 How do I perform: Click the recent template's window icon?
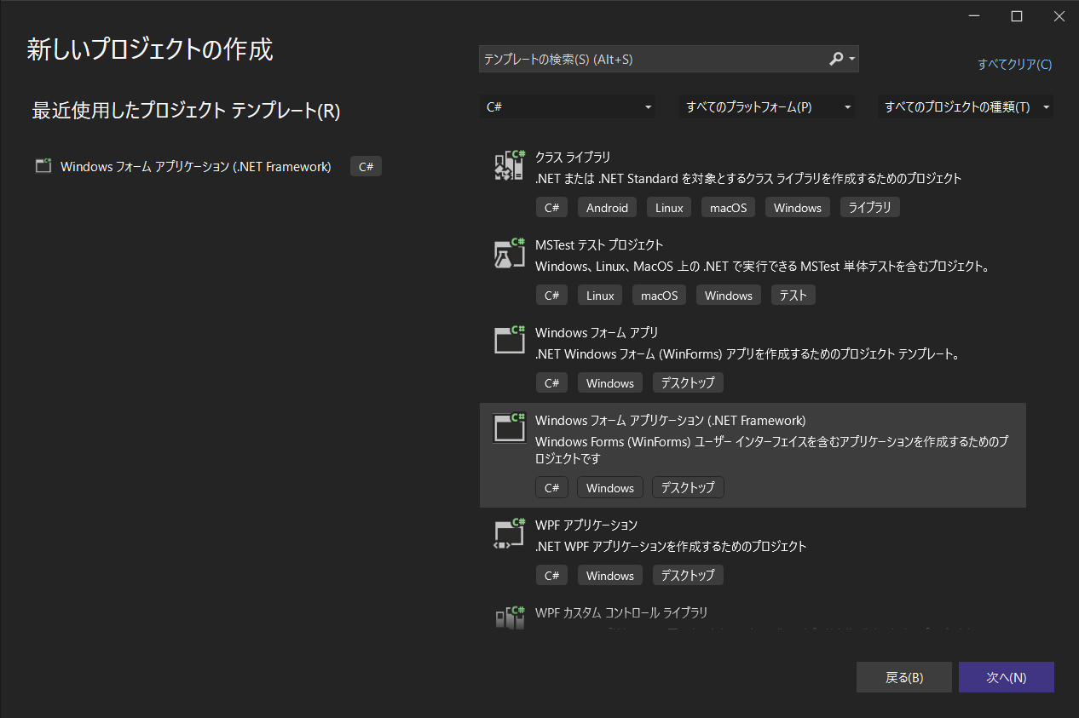coord(43,166)
